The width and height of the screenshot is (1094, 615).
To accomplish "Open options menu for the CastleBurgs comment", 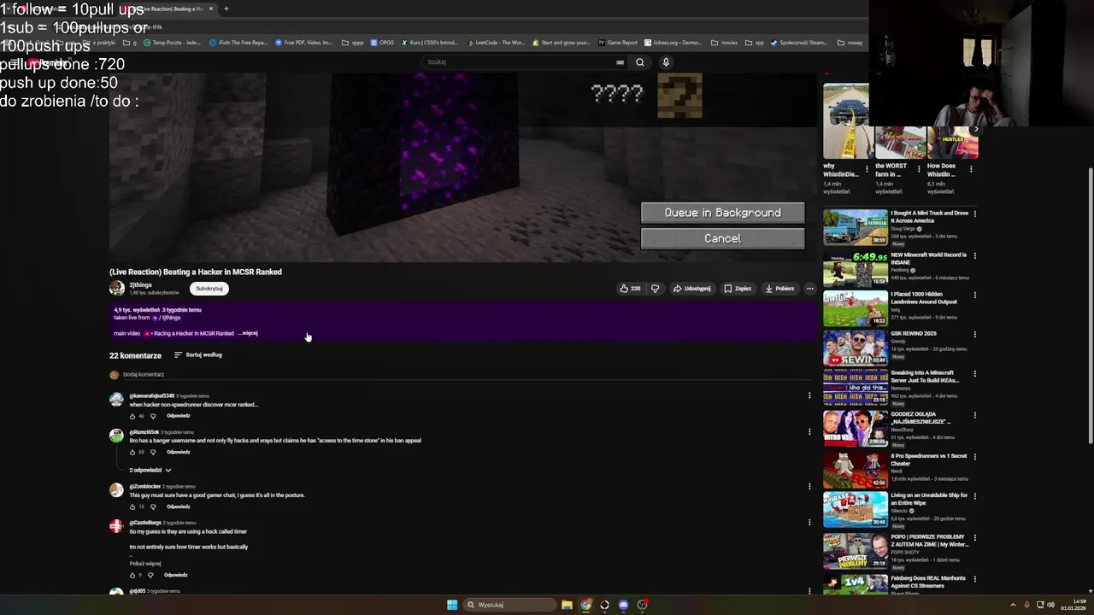I will [809, 522].
